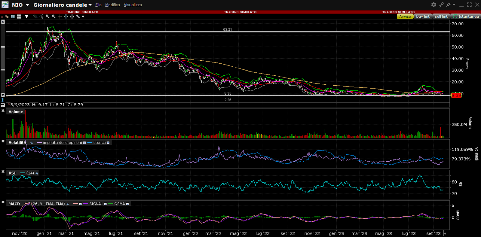This screenshot has width=481, height=237.
Task: Toggle 'implicita delle opzioni' volatility checkbox
Action: click(x=84, y=143)
